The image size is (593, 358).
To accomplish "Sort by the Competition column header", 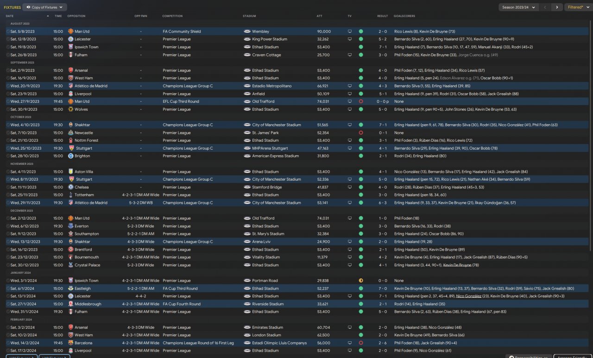I will coord(172,16).
